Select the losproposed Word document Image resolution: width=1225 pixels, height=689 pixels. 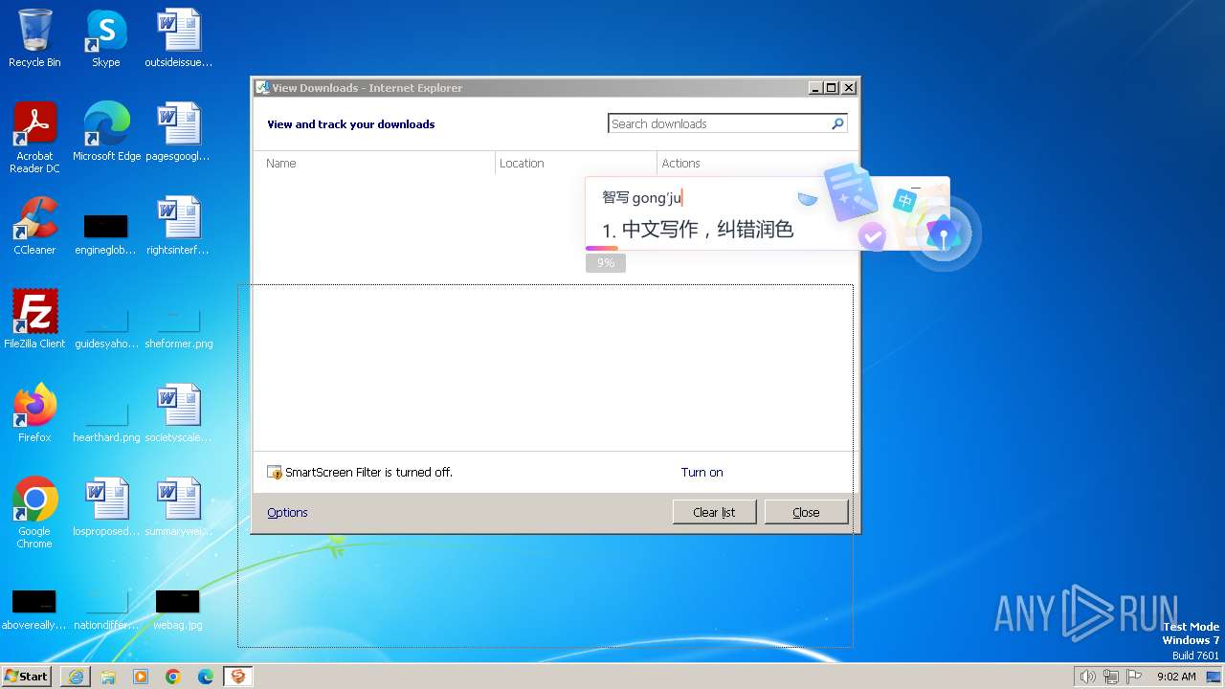[x=106, y=508]
